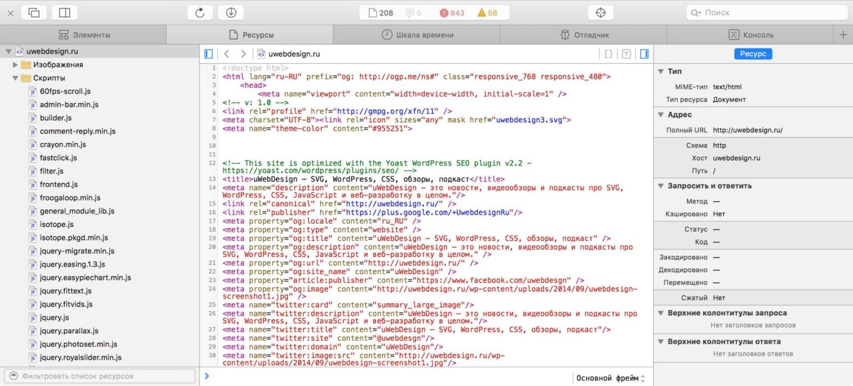Click the show type information icon

coord(626,54)
